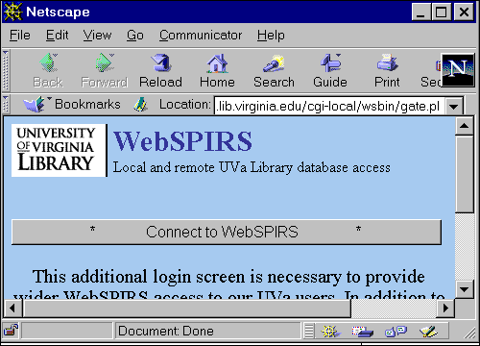
Task: Click the component bar grip handle
Action: click(309, 331)
